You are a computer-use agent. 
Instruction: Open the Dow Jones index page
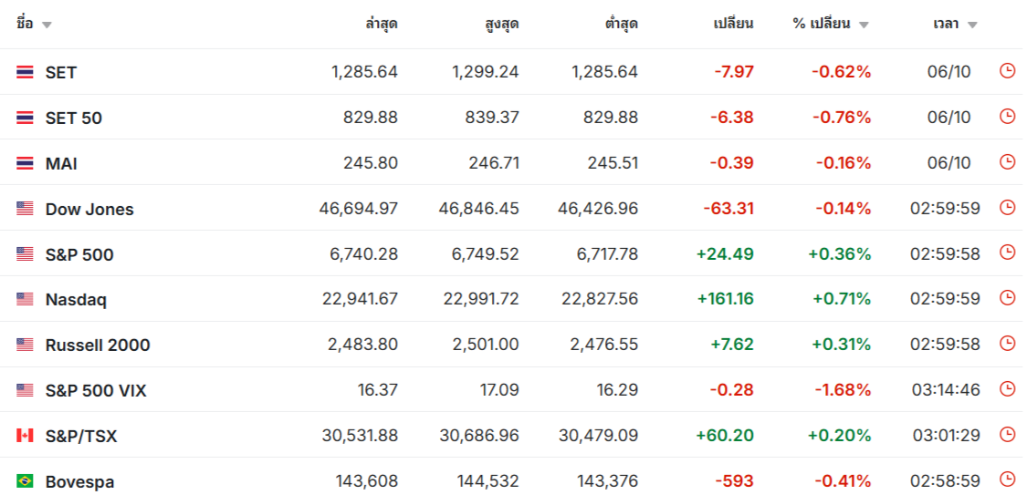[89, 209]
